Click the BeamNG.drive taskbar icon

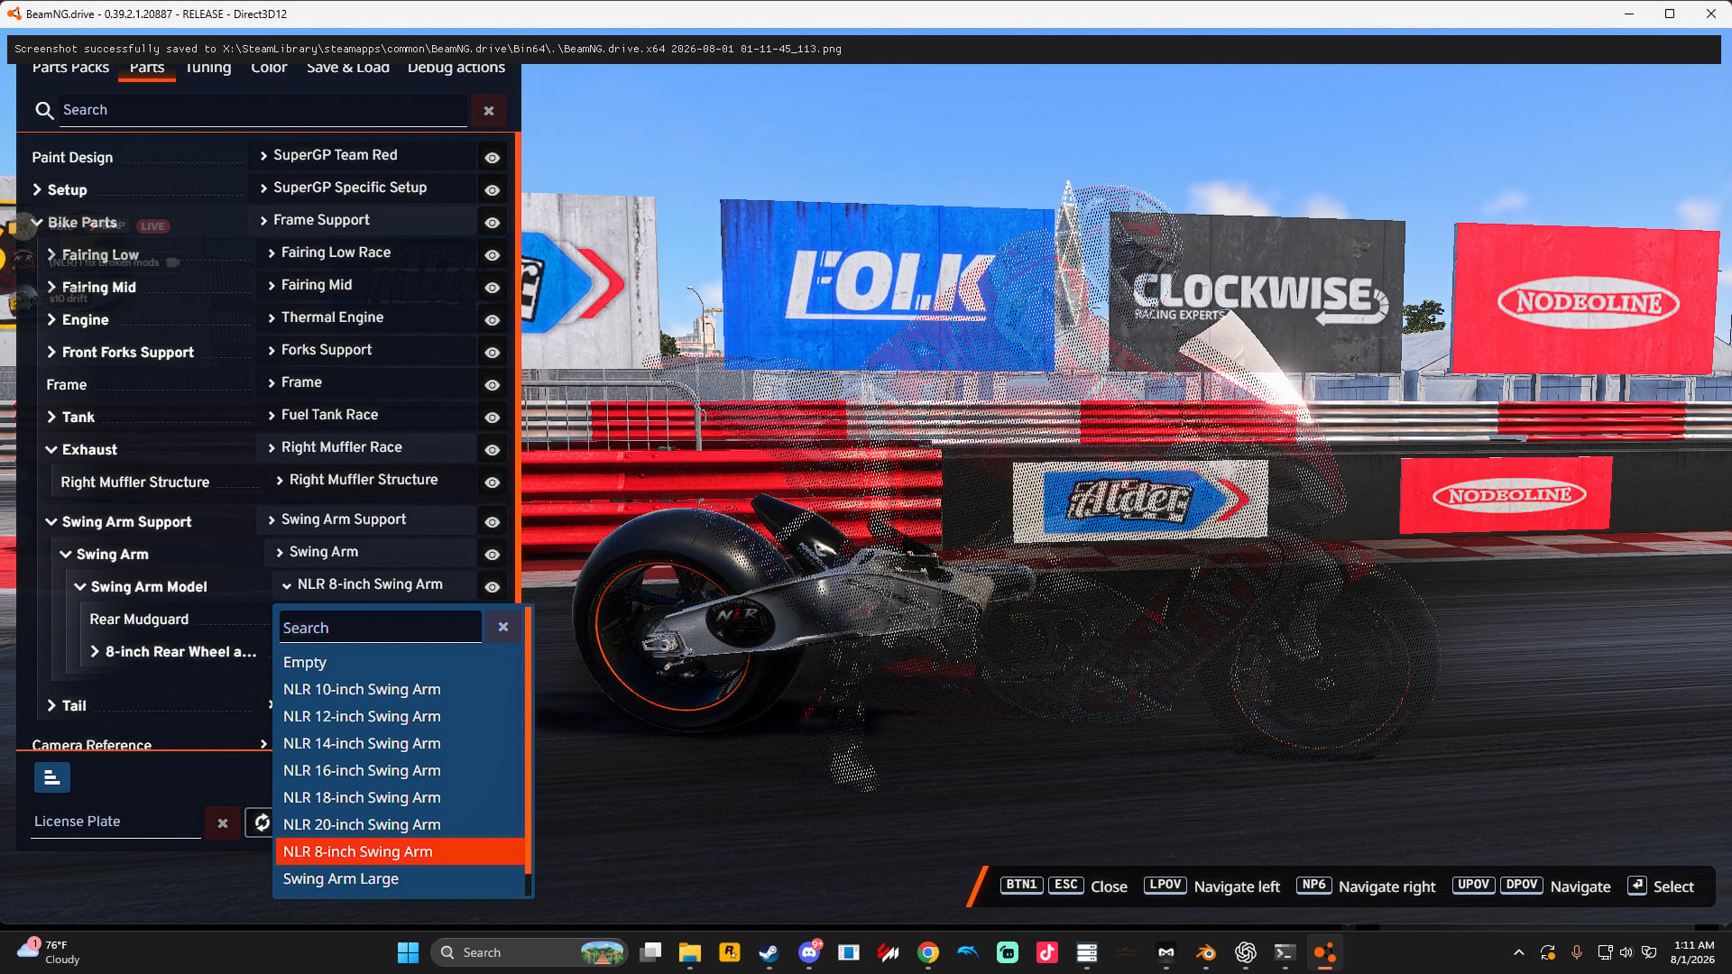tap(1325, 952)
